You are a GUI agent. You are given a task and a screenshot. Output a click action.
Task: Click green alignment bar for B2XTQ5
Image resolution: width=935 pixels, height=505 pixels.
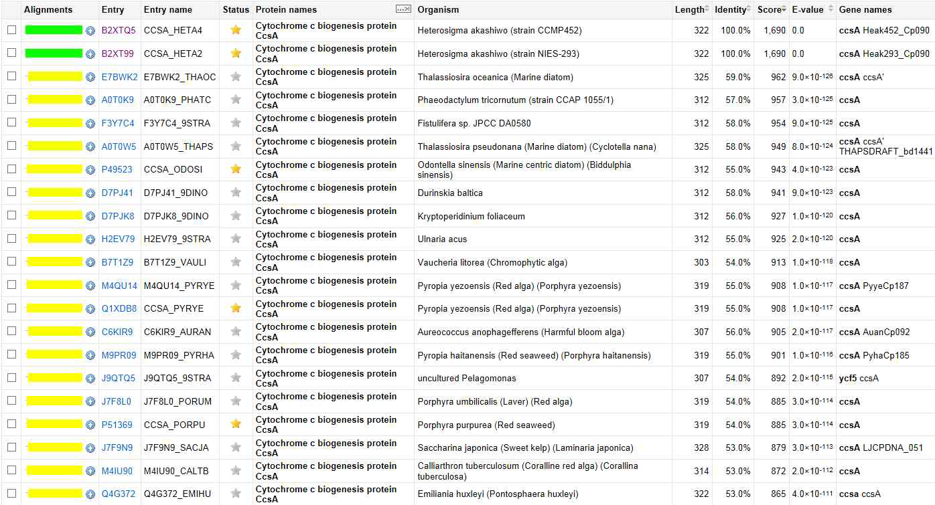point(54,30)
